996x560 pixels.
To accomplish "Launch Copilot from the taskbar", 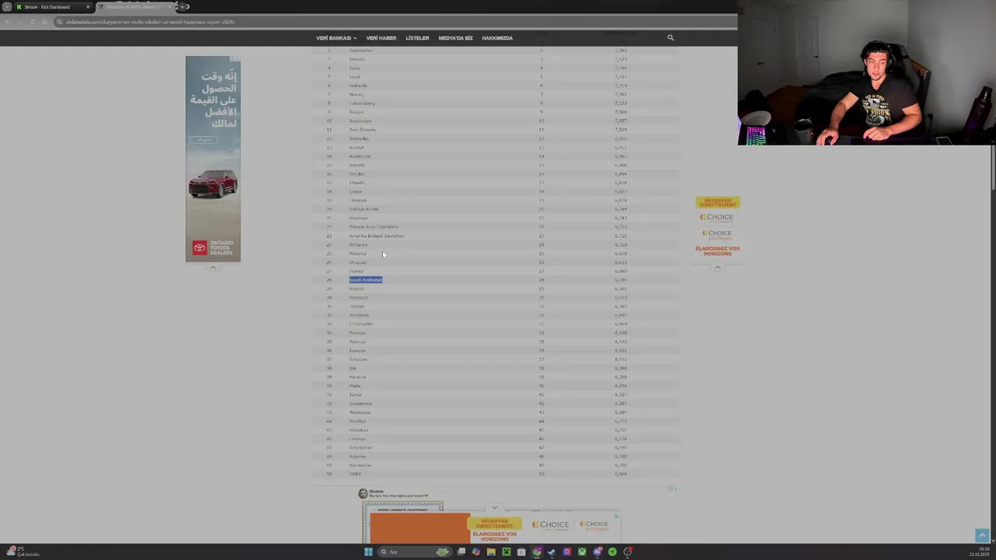I will pyautogui.click(x=476, y=551).
